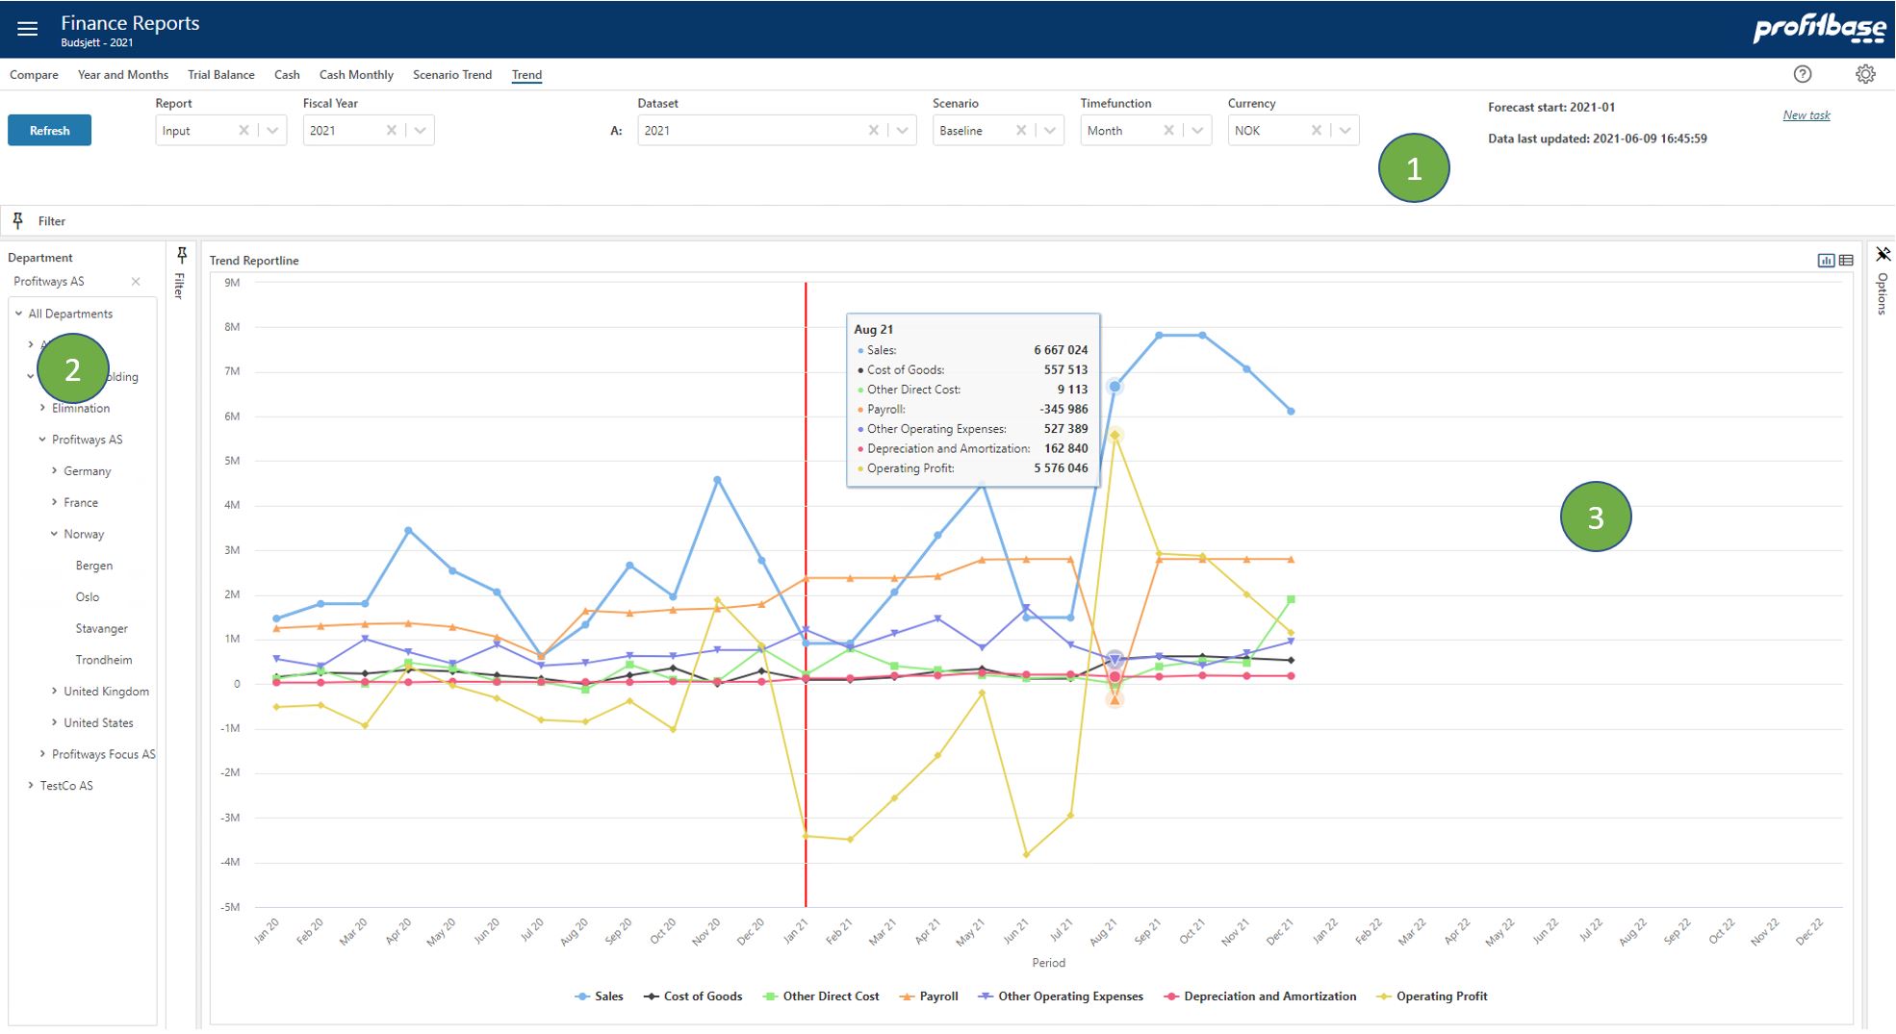Click the Operating Profit point for Aug 21

1115,436
